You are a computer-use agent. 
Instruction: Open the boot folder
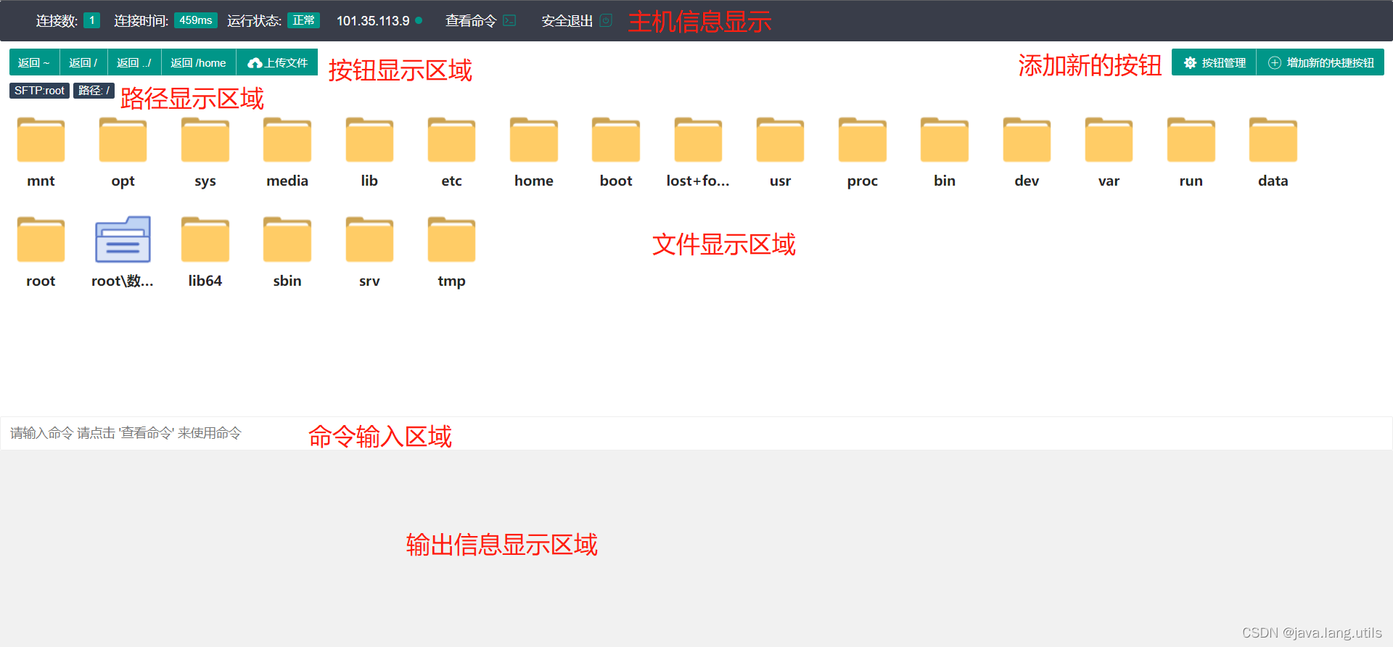coord(616,139)
